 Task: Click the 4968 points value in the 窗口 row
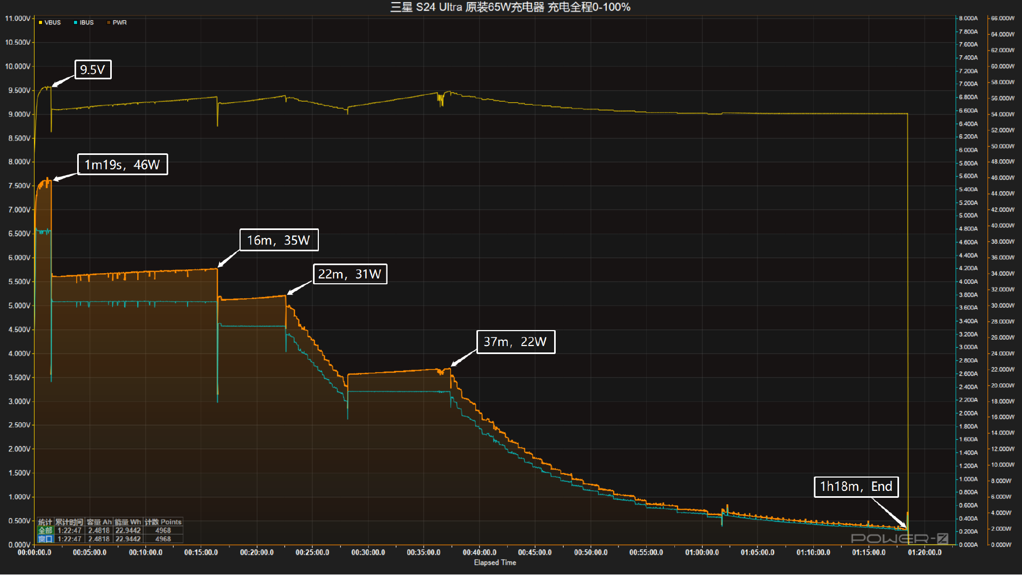coord(163,539)
